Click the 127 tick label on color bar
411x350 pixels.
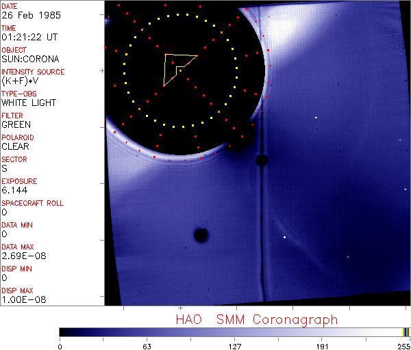[234, 347]
